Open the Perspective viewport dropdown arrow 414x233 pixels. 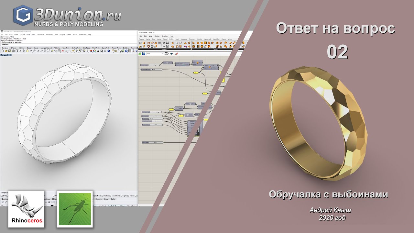11,55
